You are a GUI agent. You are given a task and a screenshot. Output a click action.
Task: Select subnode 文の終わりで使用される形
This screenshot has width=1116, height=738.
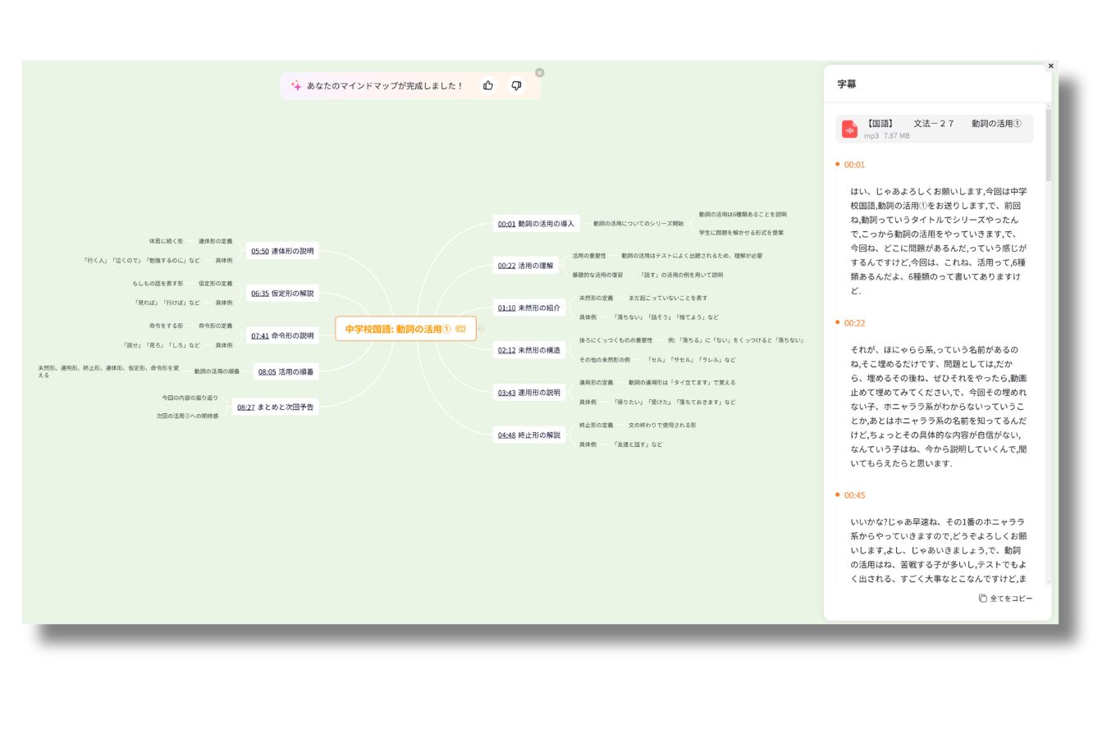tap(662, 426)
